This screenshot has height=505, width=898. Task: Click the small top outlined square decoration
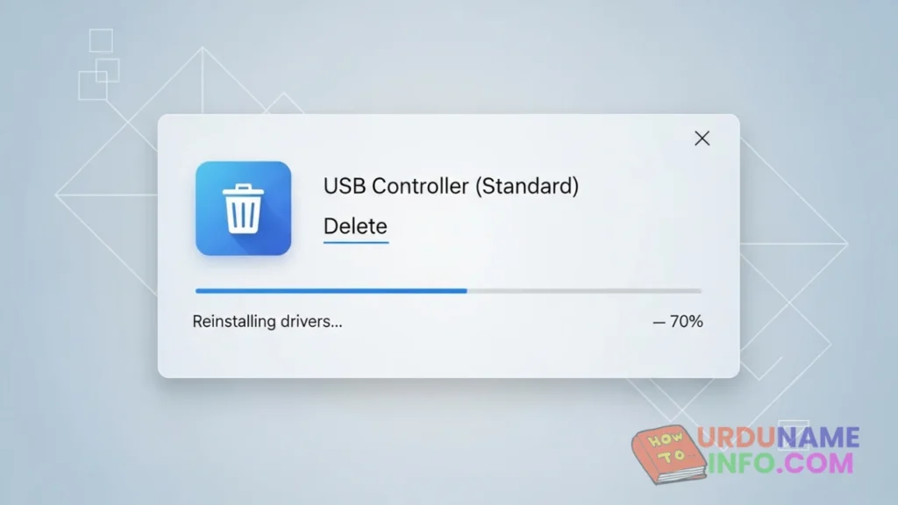[x=102, y=40]
